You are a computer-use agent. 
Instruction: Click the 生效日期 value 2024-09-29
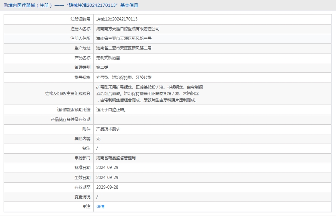tap(107, 177)
